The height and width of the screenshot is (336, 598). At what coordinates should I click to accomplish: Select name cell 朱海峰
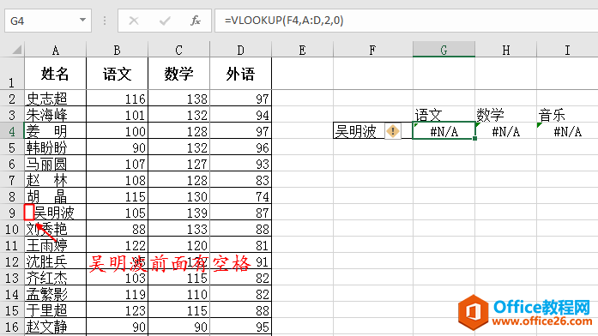[55, 115]
